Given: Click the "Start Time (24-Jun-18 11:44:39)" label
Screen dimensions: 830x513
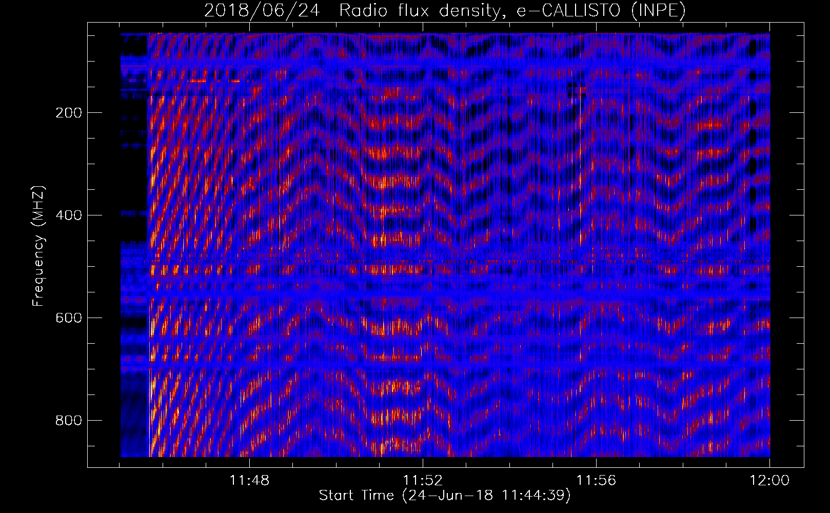Looking at the screenshot, I should [445, 496].
